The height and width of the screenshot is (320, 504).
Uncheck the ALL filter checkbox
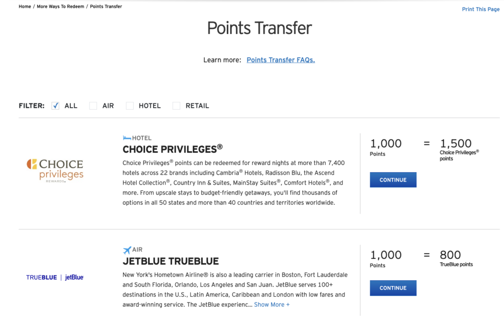56,106
